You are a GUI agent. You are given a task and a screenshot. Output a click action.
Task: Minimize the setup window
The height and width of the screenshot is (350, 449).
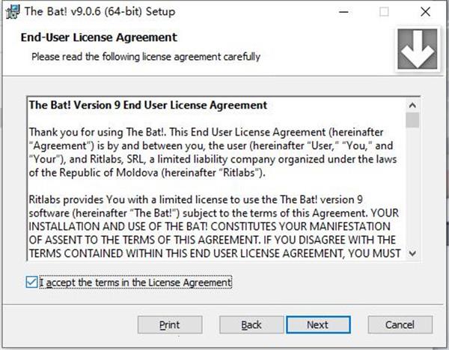pyautogui.click(x=343, y=12)
